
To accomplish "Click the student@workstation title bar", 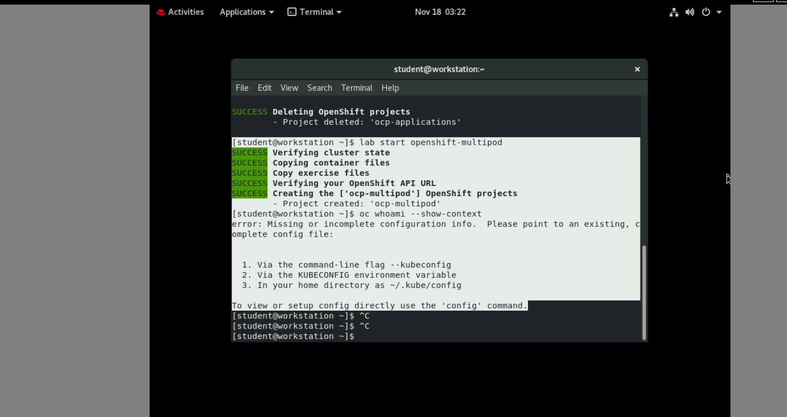I will click(438, 69).
